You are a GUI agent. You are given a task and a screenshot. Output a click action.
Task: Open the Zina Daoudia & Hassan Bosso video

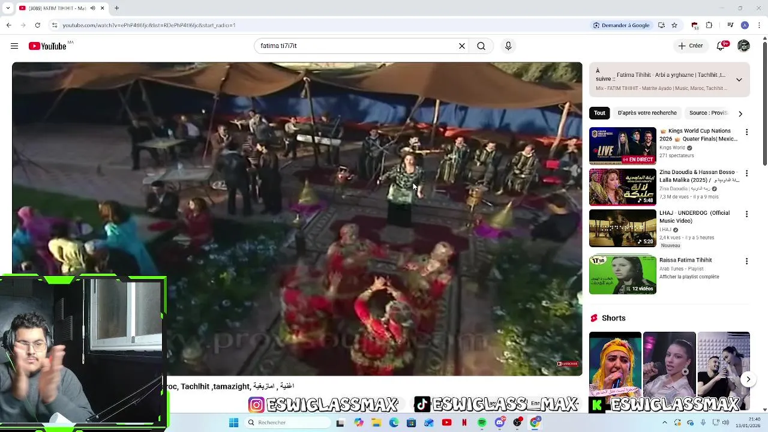click(622, 187)
